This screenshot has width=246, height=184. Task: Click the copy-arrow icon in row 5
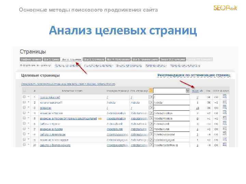(151, 118)
